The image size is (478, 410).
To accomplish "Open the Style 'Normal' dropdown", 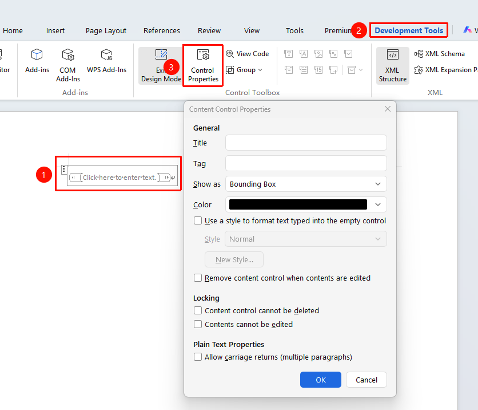I will tap(306, 239).
